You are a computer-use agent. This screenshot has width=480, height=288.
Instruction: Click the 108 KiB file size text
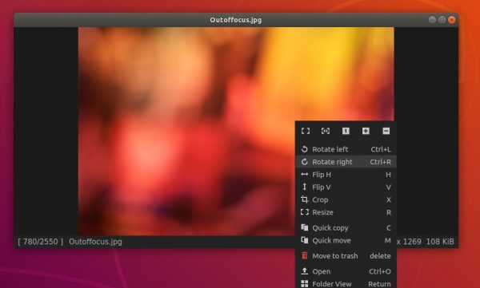point(440,242)
